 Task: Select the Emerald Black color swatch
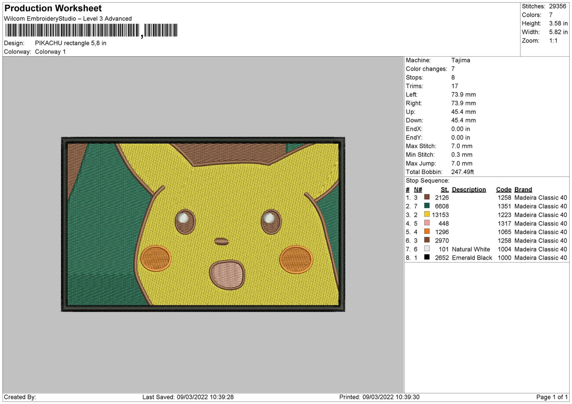click(427, 258)
